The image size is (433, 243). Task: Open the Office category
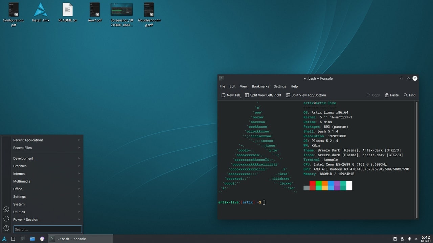click(47, 189)
